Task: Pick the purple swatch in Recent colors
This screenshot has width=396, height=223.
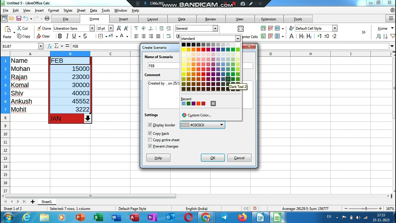Action: pos(193,103)
